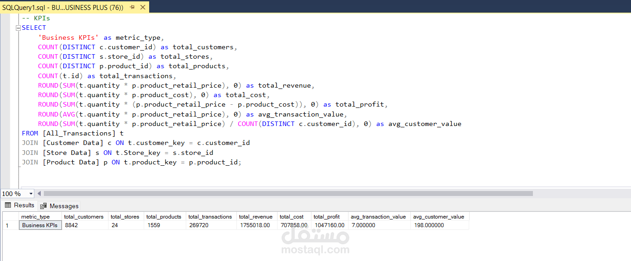
Task: Click [All_Transactions] in the FROM line
Action: [79, 133]
